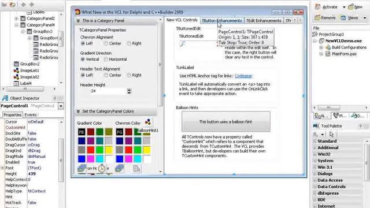Screen dimensions: 370x208
Task: Expand Build Configurations node
Action: 321,47
